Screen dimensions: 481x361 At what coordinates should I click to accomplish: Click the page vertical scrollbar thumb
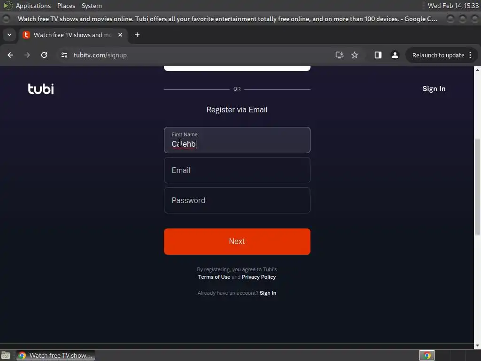[x=477, y=187]
